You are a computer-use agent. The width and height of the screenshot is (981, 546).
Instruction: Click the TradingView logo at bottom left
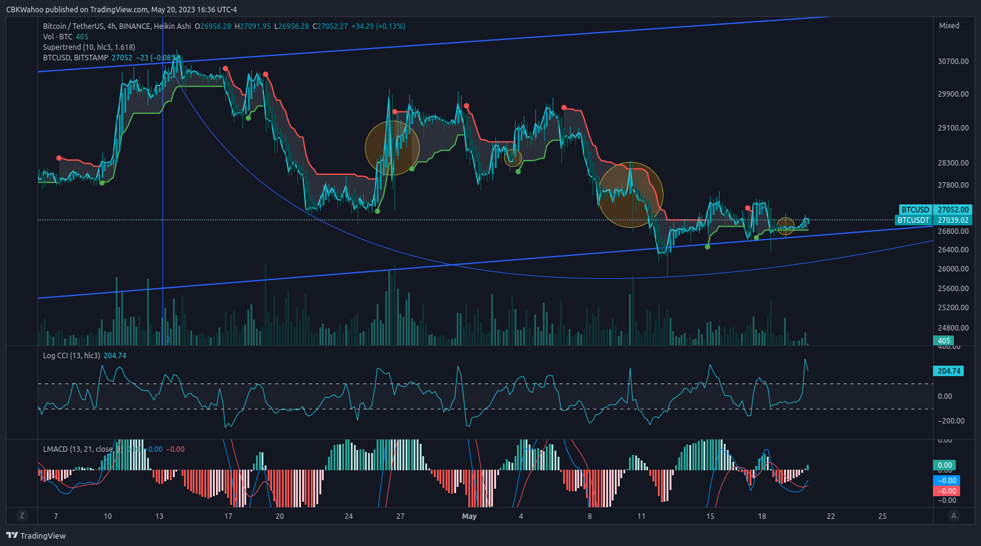[x=36, y=536]
